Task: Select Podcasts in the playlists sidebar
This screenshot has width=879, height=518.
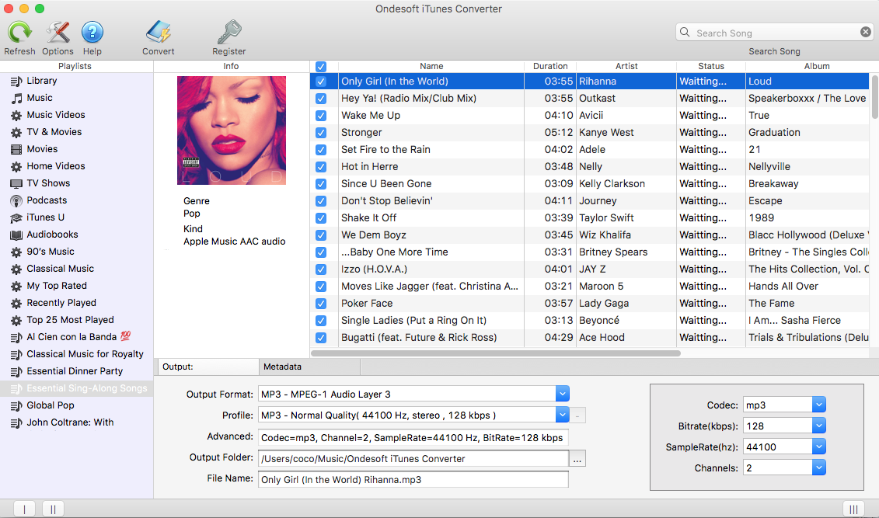Action: [x=47, y=200]
